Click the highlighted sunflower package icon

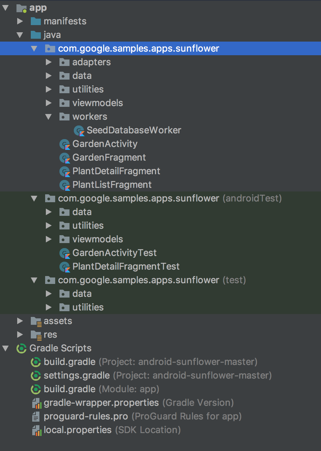[x=50, y=48]
